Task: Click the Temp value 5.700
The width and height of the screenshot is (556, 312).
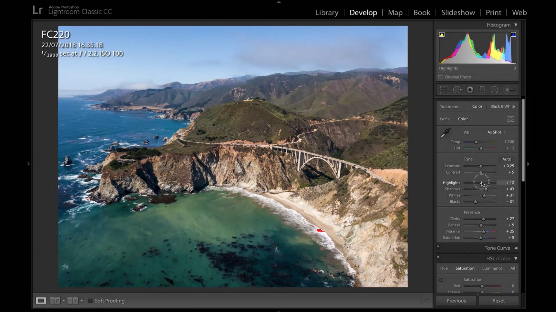Action: 509,142
